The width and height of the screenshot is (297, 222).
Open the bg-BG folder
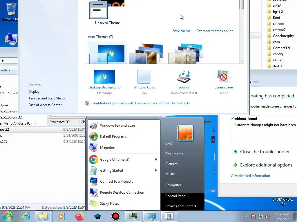pyautogui.click(x=275, y=12)
